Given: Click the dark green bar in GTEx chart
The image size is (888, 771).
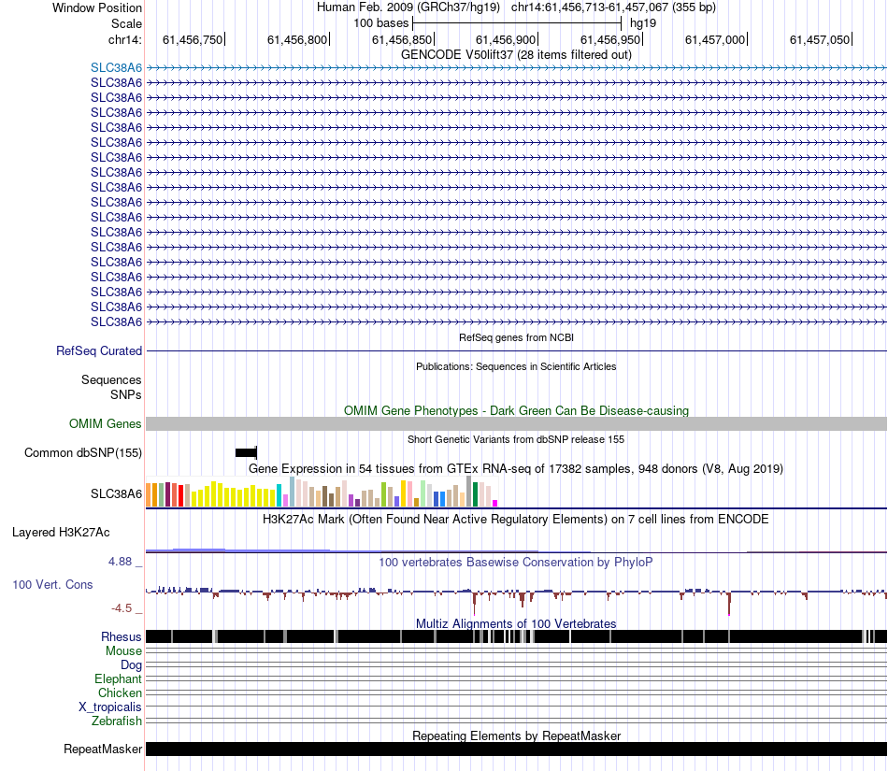Looking at the screenshot, I should pyautogui.click(x=475, y=494).
